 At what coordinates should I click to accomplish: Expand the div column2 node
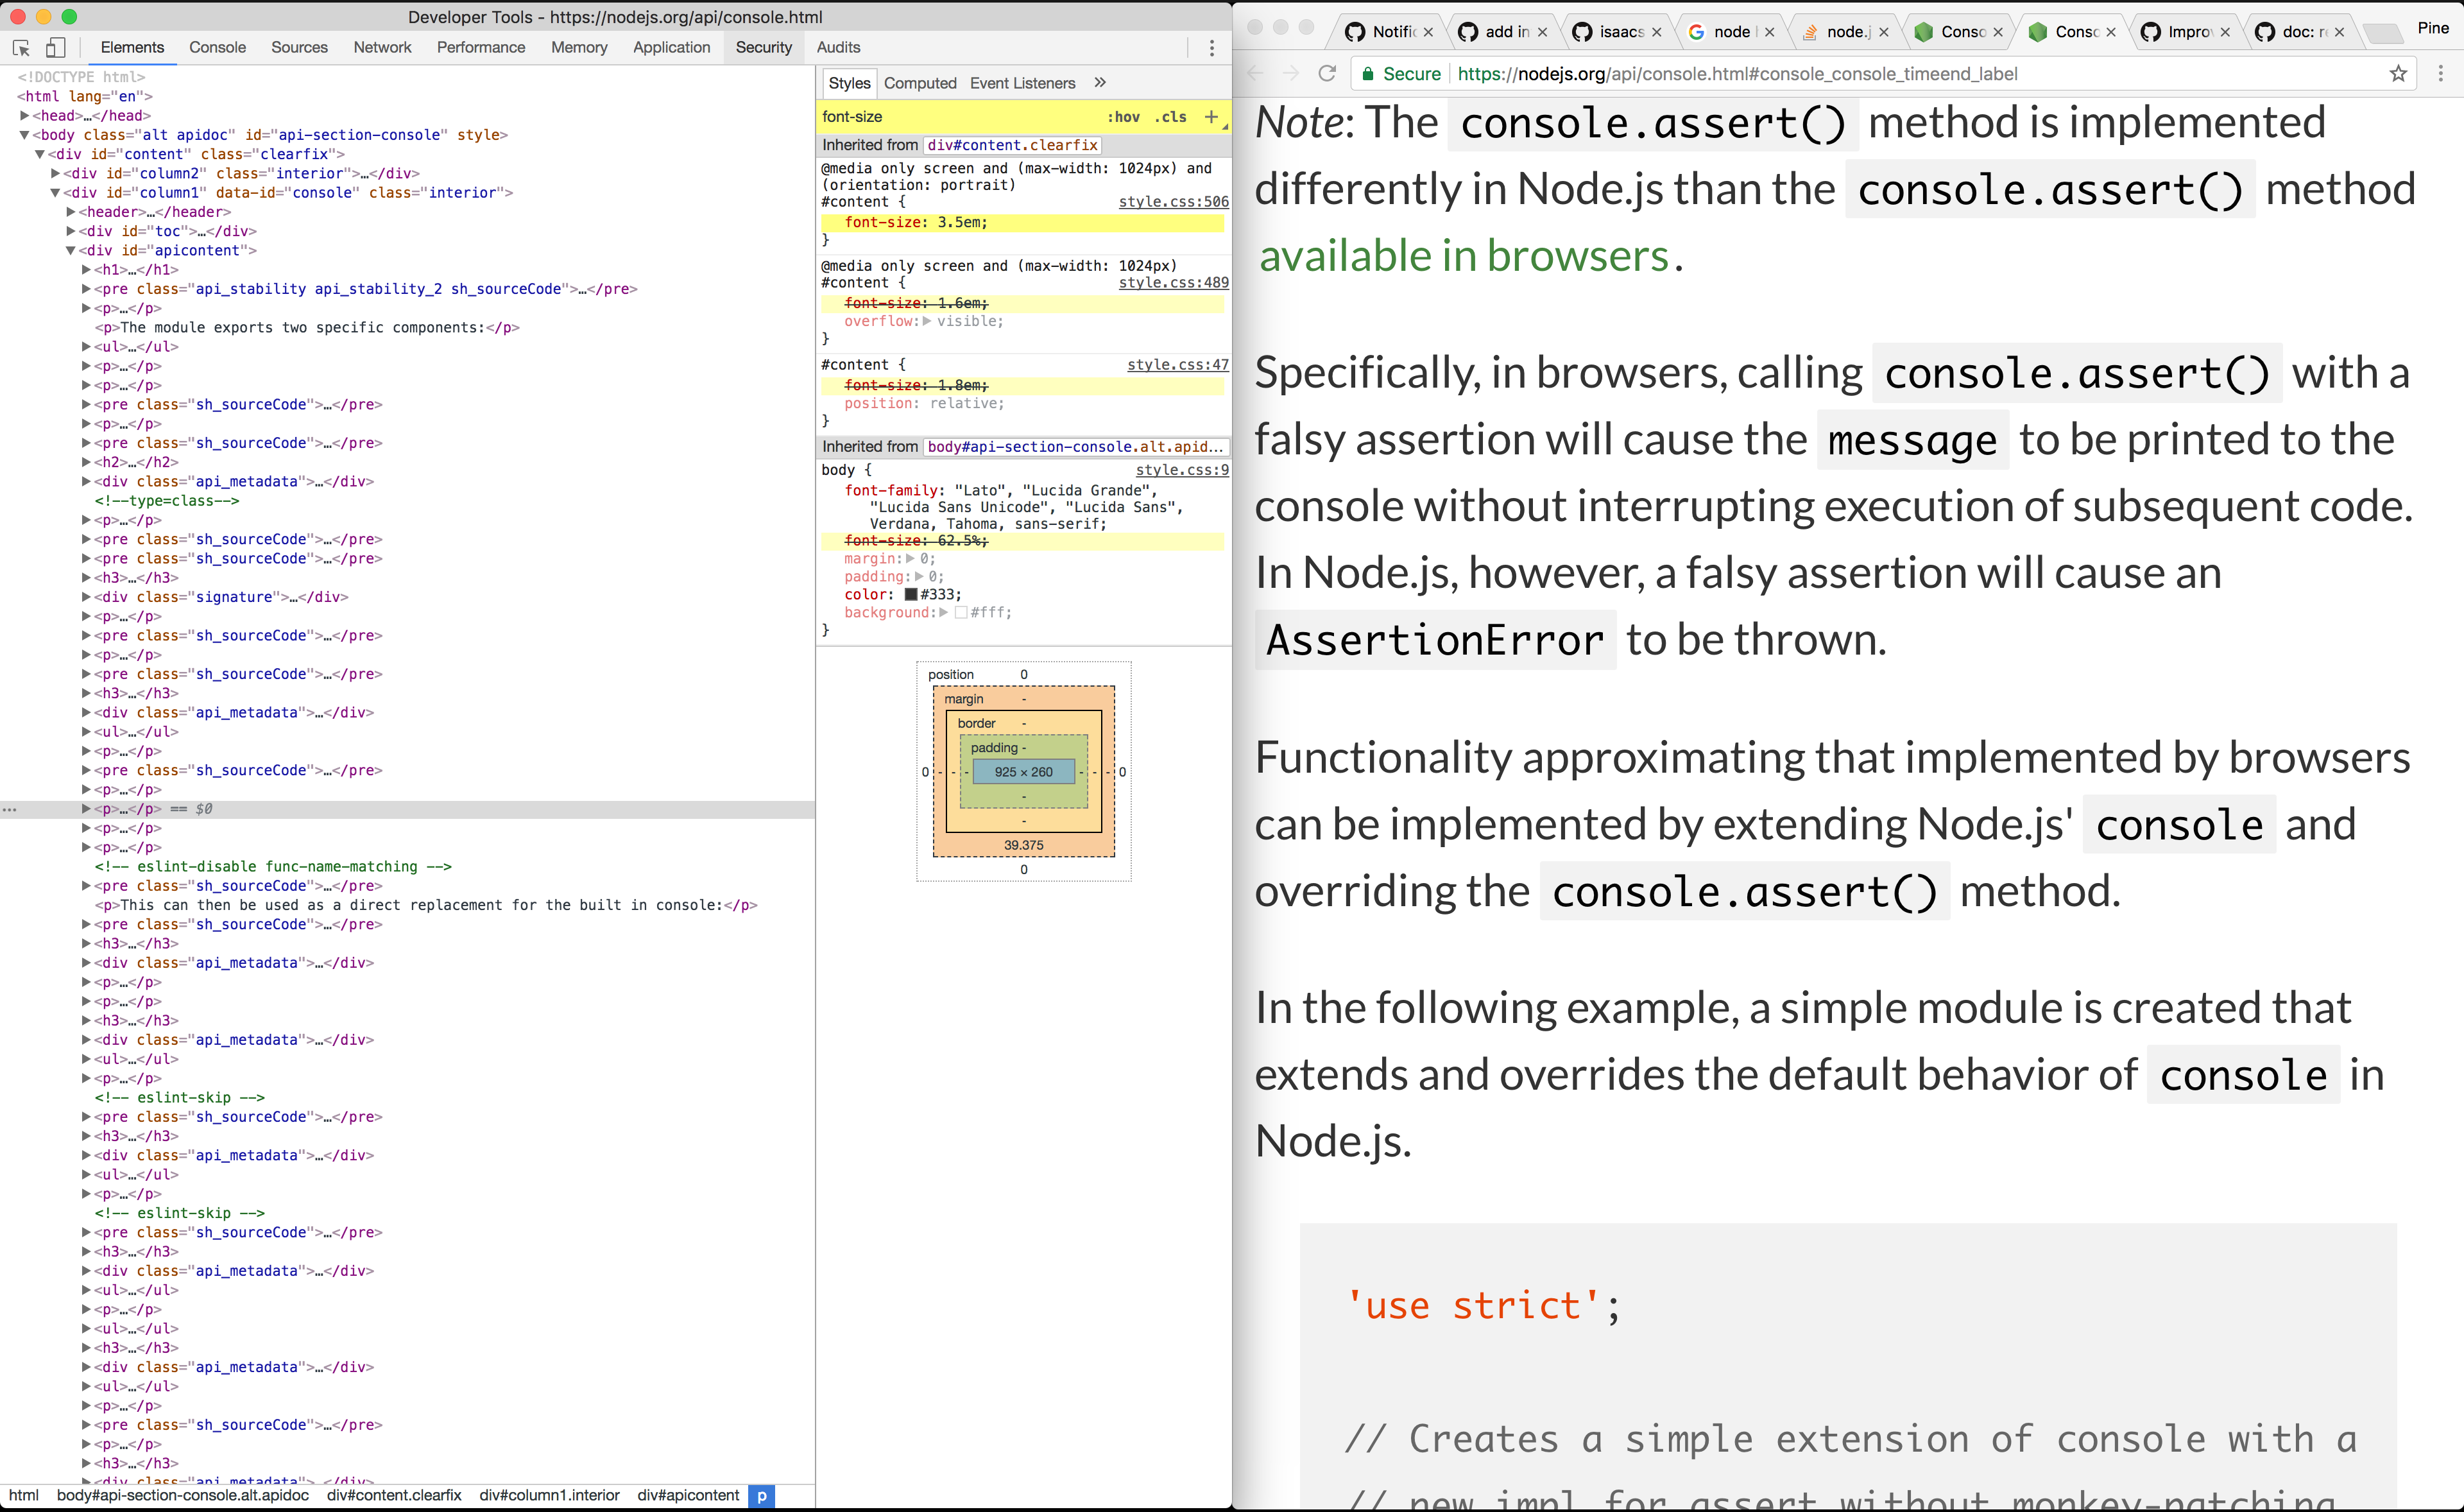pyautogui.click(x=56, y=174)
